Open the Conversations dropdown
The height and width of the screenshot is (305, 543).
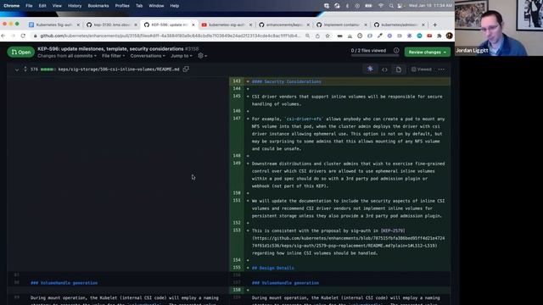coord(148,56)
